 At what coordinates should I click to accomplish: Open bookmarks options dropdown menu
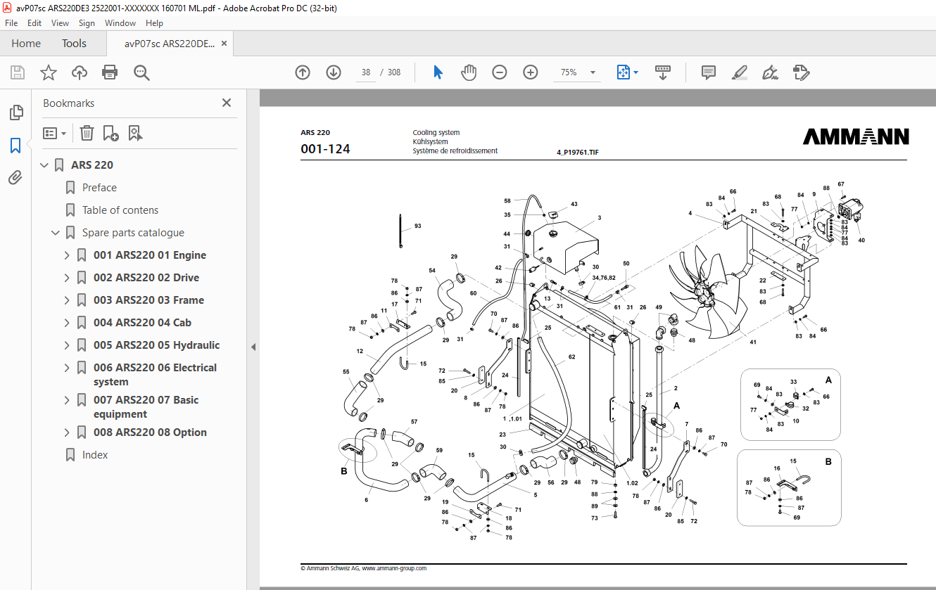click(55, 133)
